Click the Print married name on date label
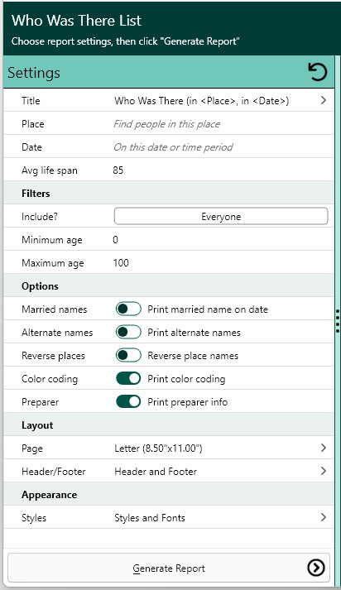Viewport: 341px width, 590px height. coord(208,309)
